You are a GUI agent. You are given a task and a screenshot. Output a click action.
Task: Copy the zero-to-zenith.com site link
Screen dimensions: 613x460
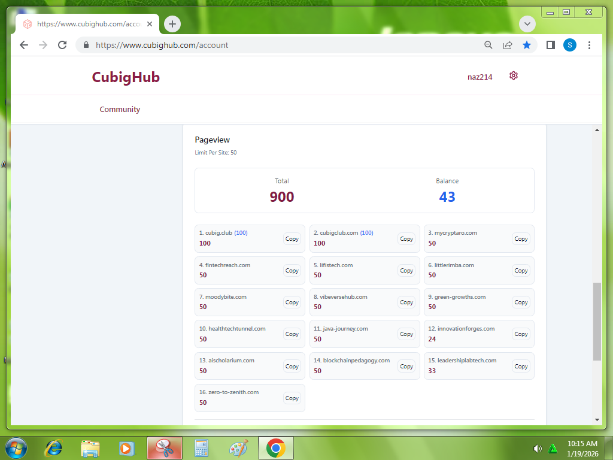coord(292,398)
